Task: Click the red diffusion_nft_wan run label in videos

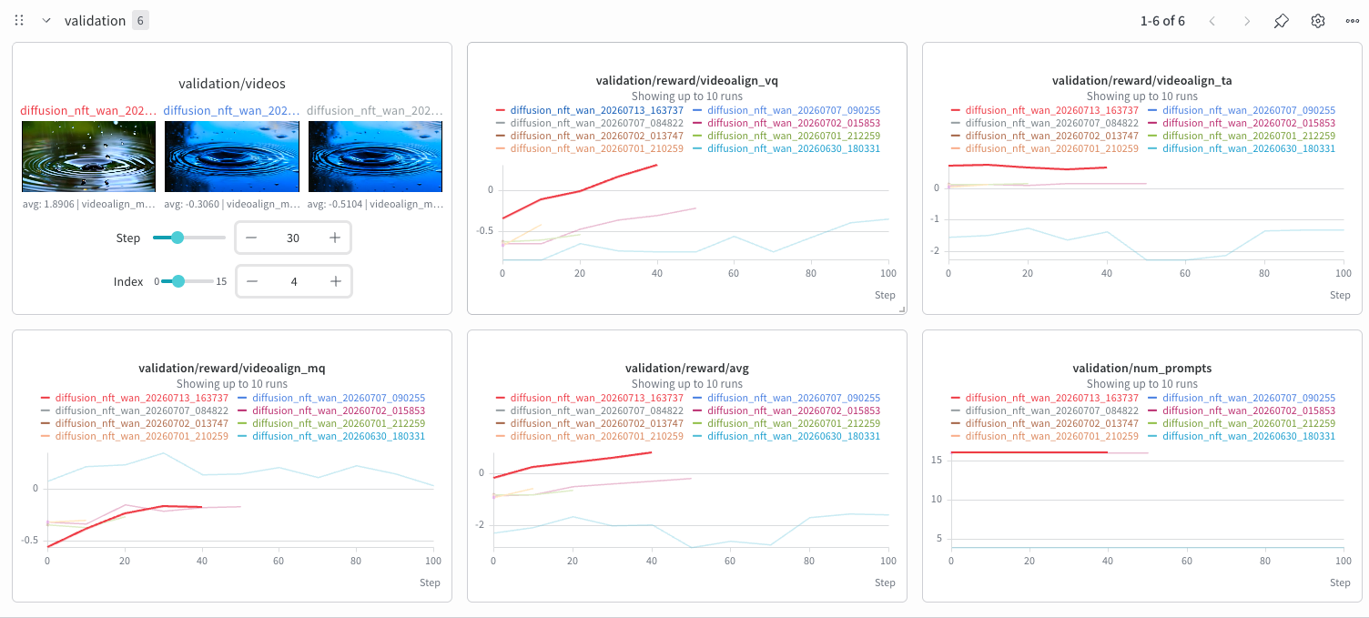Action: click(88, 110)
